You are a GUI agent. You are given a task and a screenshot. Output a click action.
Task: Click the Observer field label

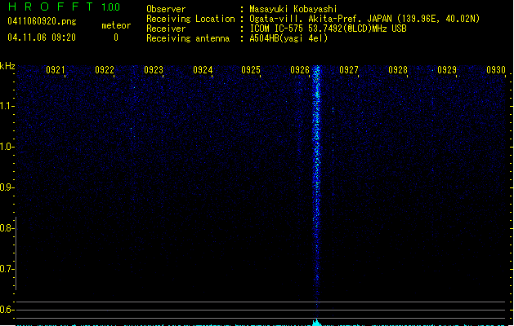tap(166, 9)
